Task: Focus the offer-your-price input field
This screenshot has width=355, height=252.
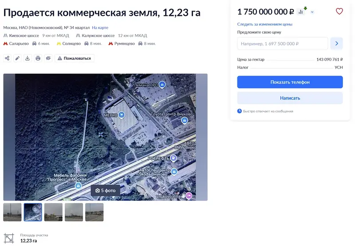Action: coord(283,43)
